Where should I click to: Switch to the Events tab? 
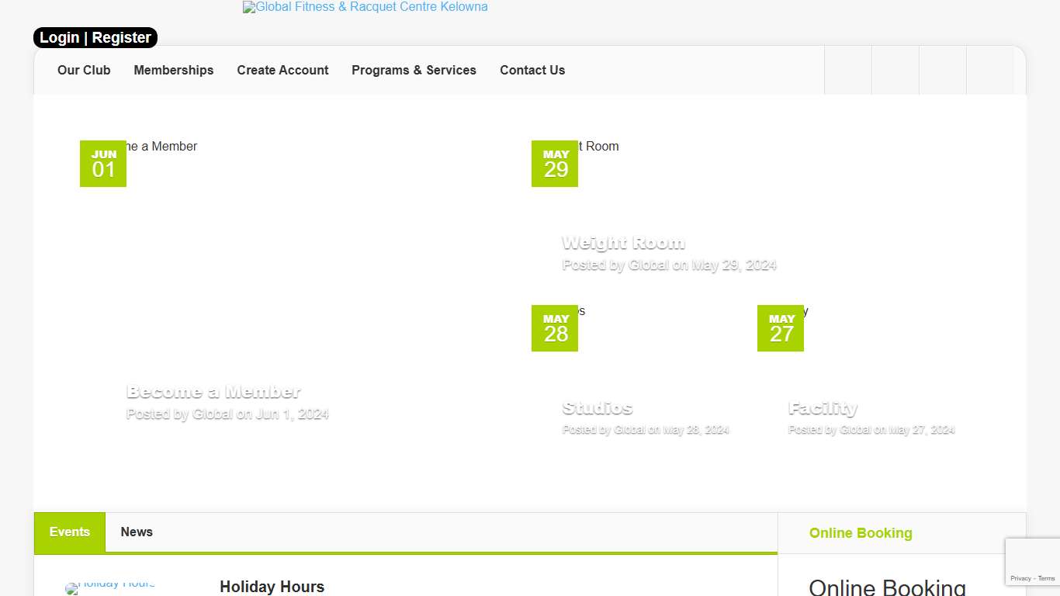[70, 532]
